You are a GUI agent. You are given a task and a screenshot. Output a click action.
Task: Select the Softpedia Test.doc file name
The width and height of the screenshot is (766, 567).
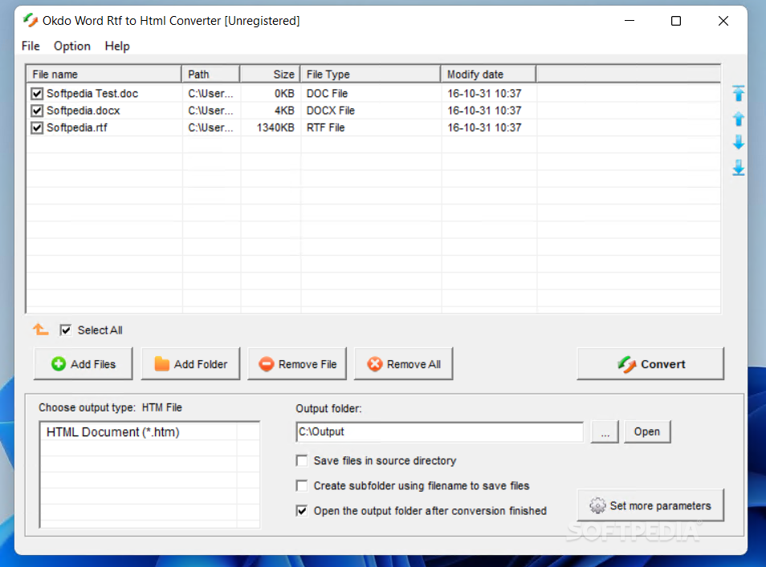[x=92, y=93]
